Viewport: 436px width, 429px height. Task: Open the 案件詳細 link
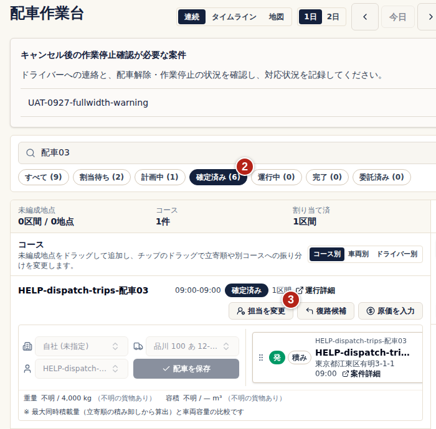(361, 374)
